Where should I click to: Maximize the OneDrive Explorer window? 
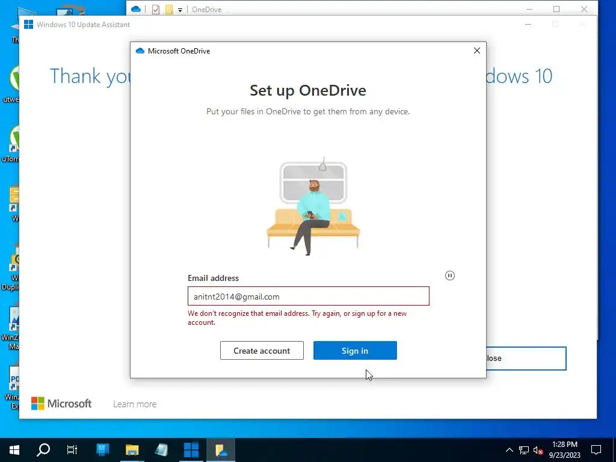pos(556,9)
